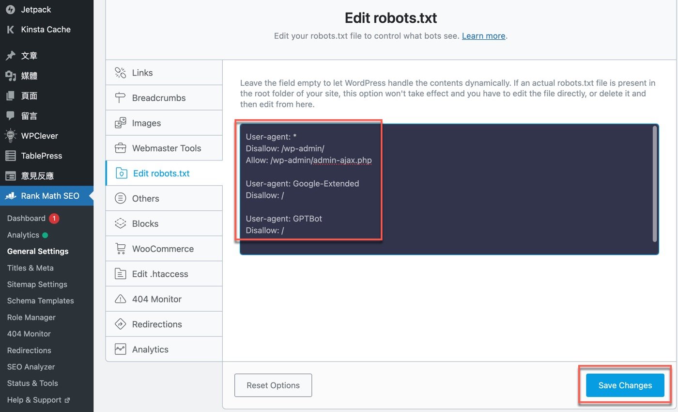The image size is (678, 412).
Task: Open the Edit .htaccess tab
Action: (164, 274)
